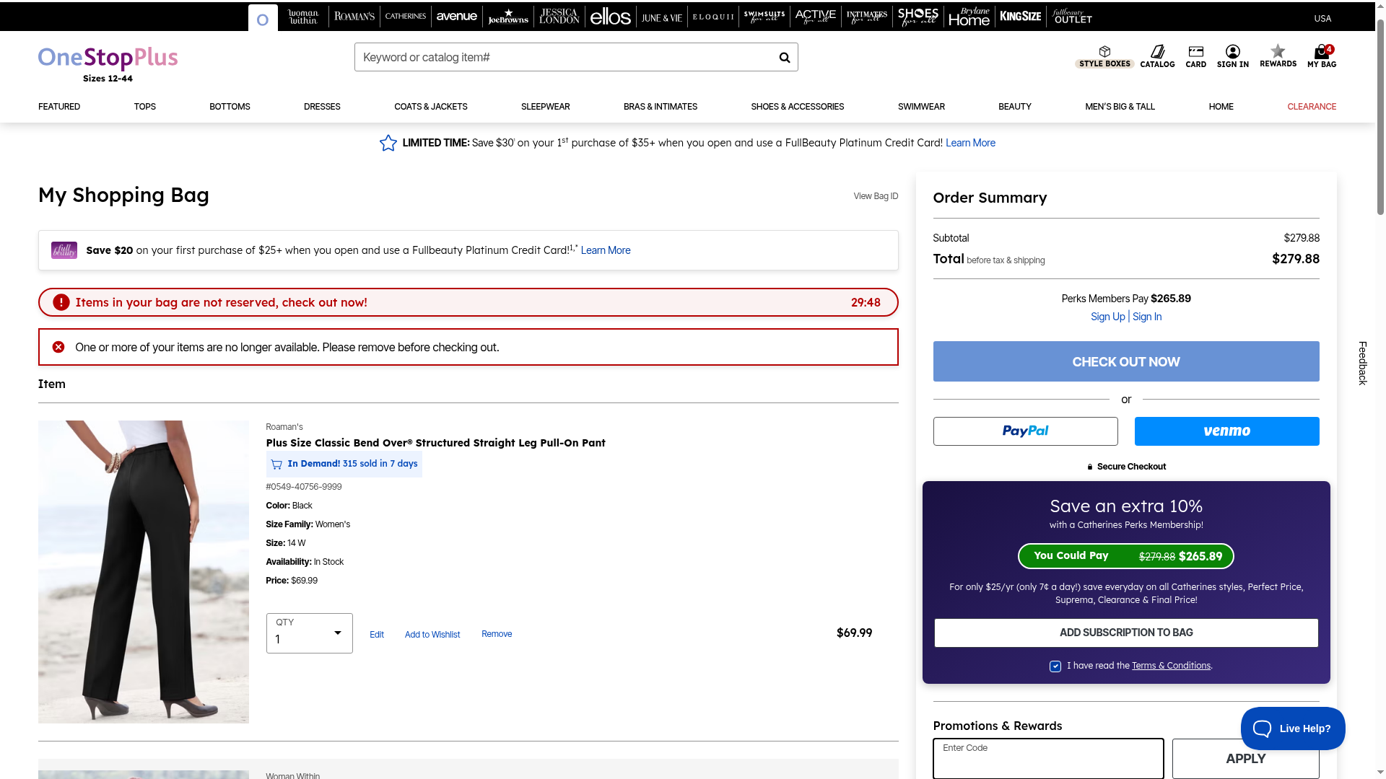The image size is (1386, 779).
Task: Pay with the Venmo button
Action: [1226, 431]
